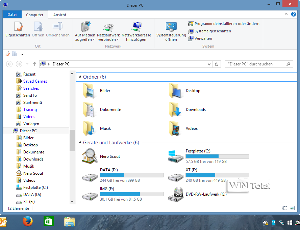Select IMG (F:) drive

[123, 194]
